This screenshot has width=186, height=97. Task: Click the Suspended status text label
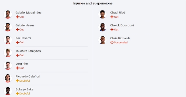[x=121, y=43]
